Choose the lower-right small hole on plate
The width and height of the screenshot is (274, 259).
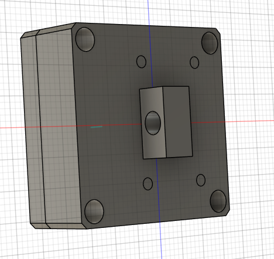click(x=201, y=180)
